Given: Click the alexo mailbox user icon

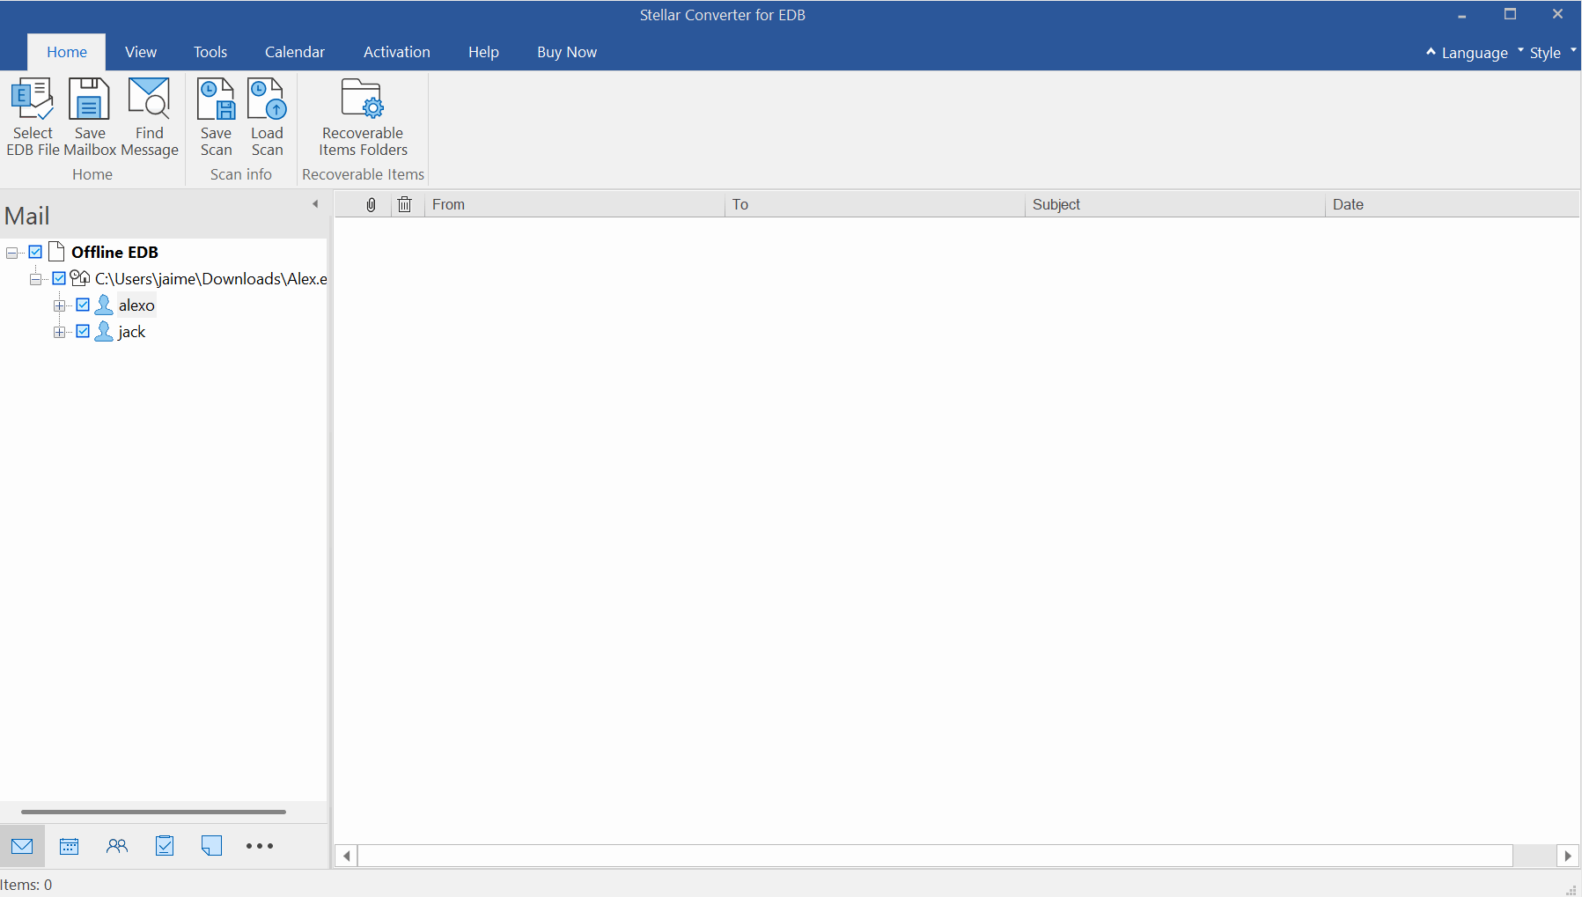Looking at the screenshot, I should tap(104, 305).
